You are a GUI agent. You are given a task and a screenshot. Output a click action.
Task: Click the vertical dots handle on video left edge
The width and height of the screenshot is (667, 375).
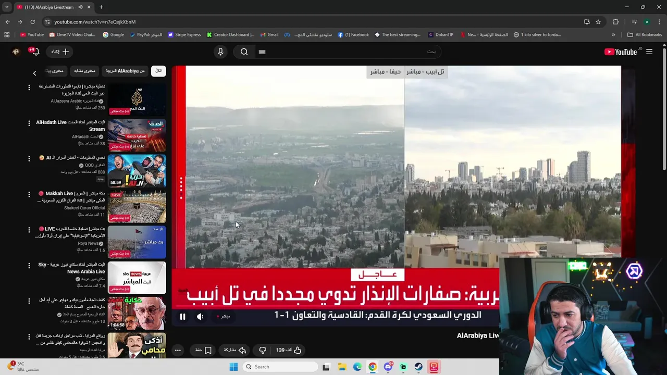tap(181, 187)
